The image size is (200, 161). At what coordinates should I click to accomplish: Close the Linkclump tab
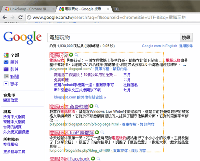click(53, 9)
